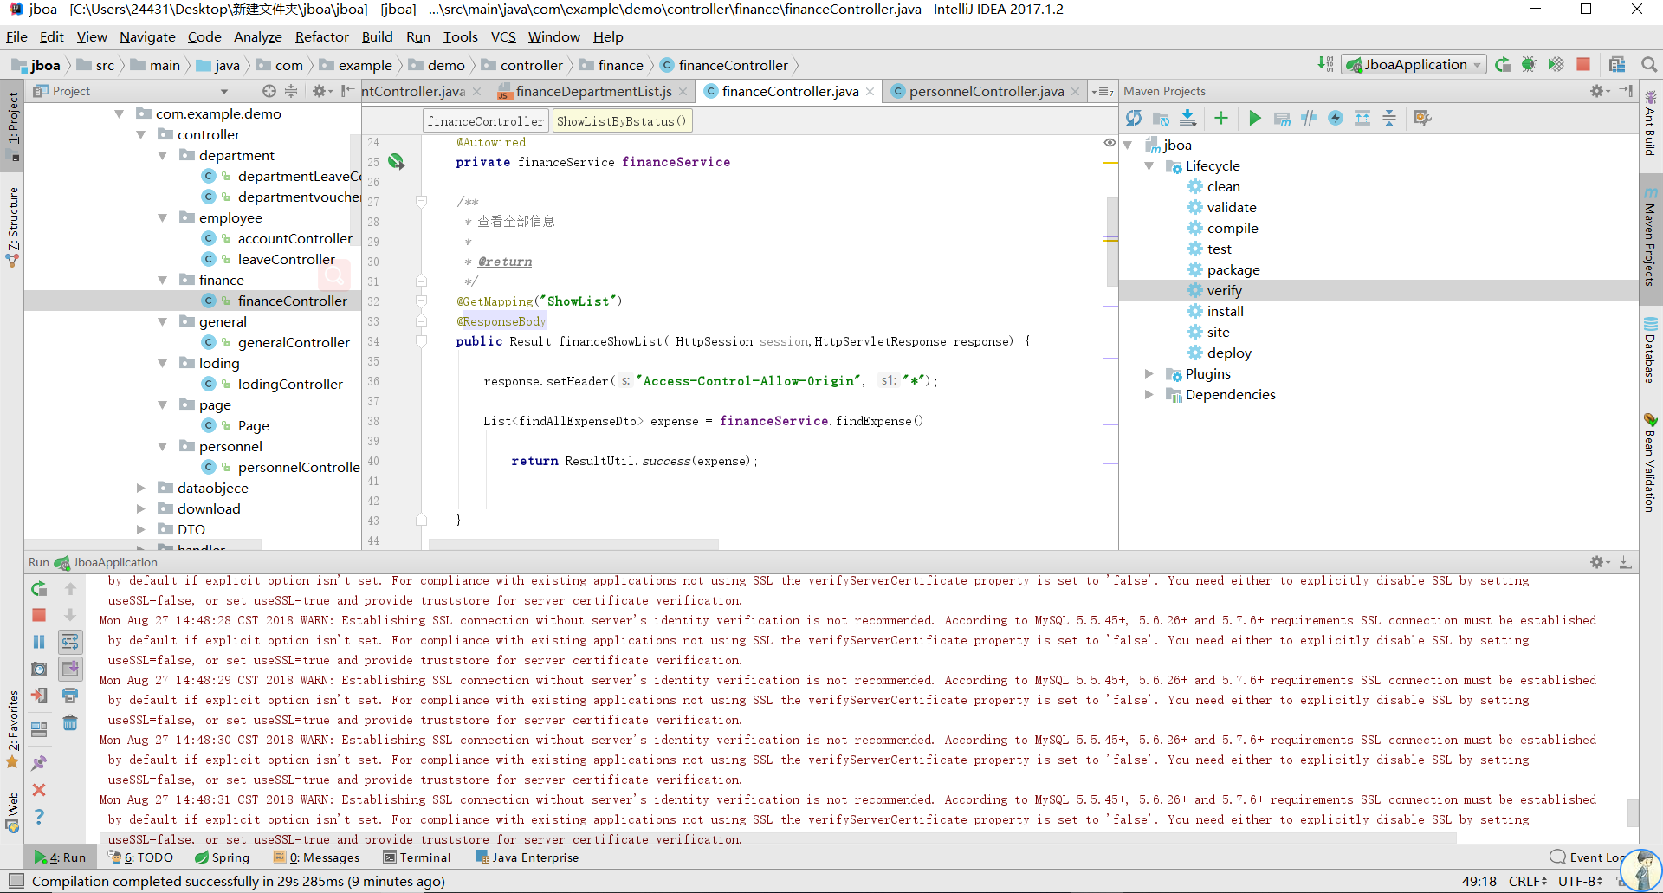Image resolution: width=1663 pixels, height=893 pixels.
Task: Open Project Structure icon in main toolbar
Action: point(1617,65)
